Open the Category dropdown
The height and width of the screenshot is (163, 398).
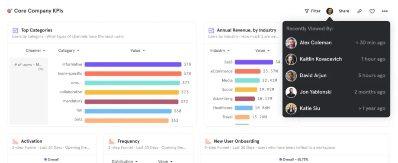click(69, 50)
